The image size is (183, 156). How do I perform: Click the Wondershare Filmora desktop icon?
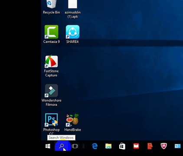[51, 91]
